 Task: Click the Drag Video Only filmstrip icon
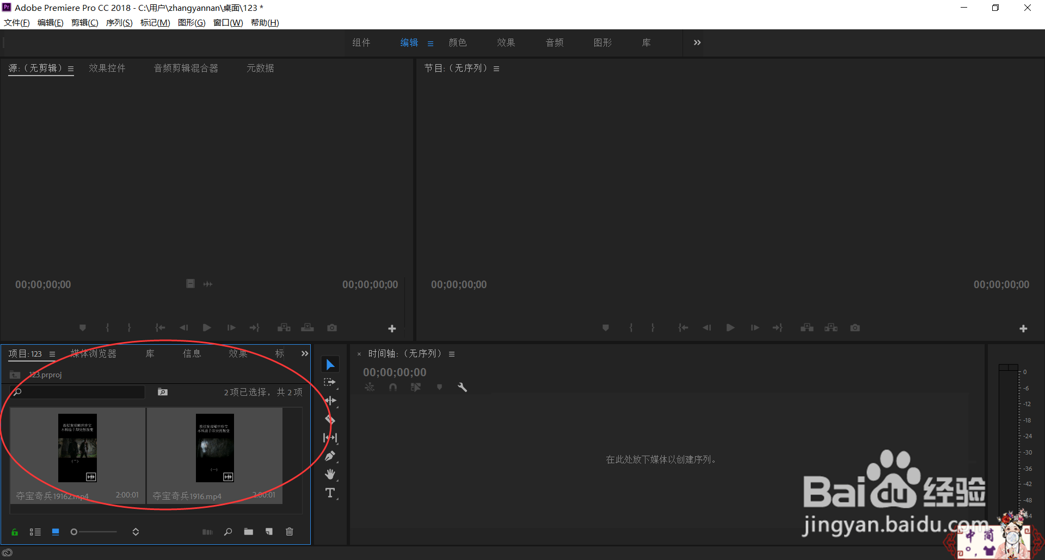[190, 284]
